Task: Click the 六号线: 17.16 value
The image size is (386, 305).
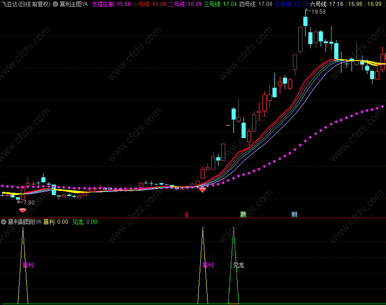Action: coord(327,4)
